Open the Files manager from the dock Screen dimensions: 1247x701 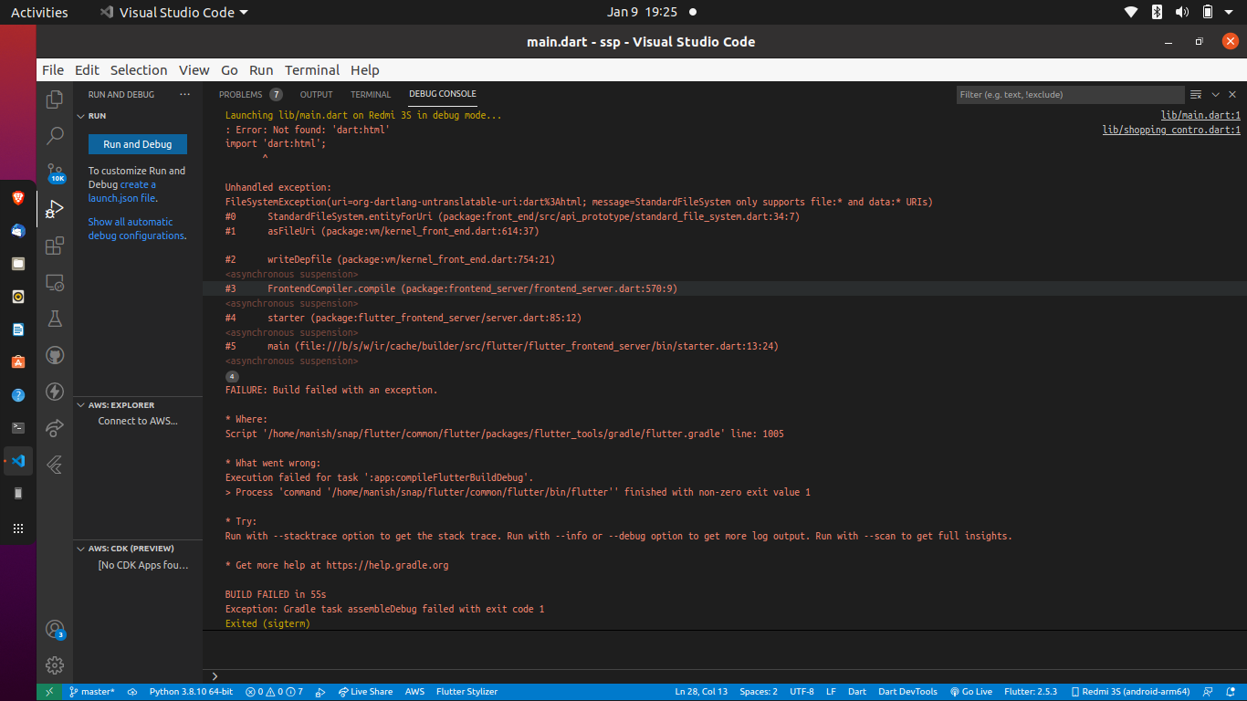[x=18, y=264]
